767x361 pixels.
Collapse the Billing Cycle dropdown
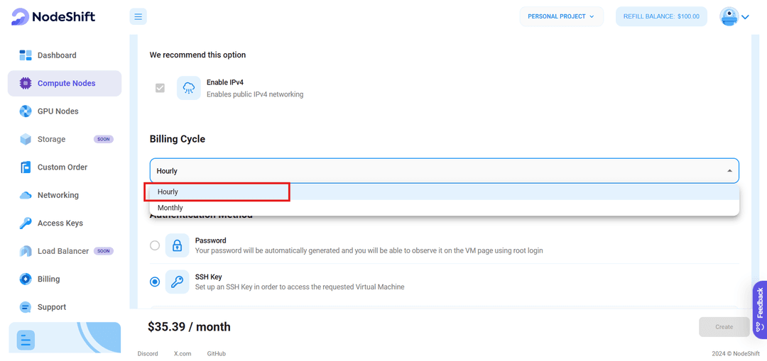click(x=729, y=171)
